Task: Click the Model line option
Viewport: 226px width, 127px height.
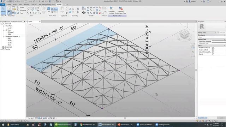Action: [x=20, y=7]
